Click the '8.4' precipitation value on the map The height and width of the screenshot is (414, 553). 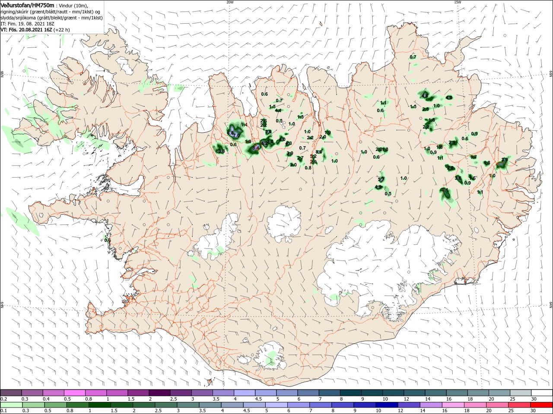[x=256, y=148]
